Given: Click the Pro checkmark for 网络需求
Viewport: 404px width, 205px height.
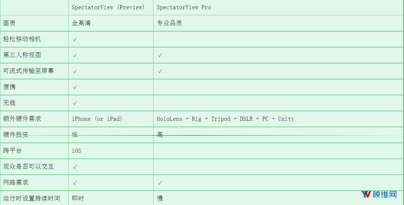Looking at the screenshot, I should click(x=160, y=183).
